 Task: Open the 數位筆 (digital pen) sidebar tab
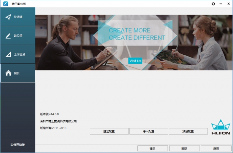[x=18, y=36]
